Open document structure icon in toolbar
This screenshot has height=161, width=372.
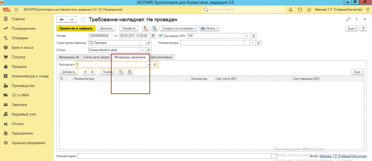(155, 28)
